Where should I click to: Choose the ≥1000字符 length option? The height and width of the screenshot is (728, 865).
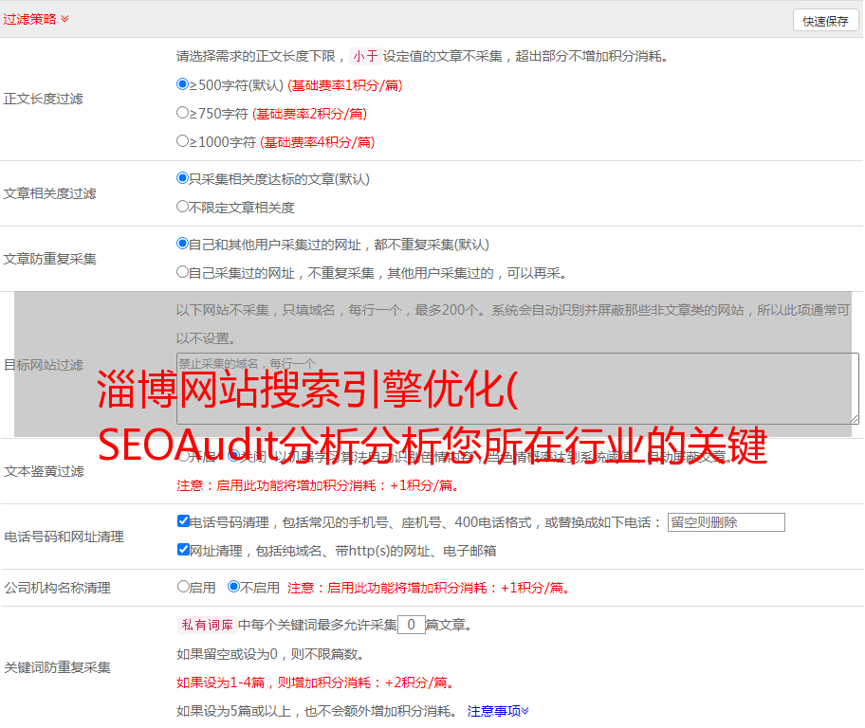pyautogui.click(x=183, y=141)
